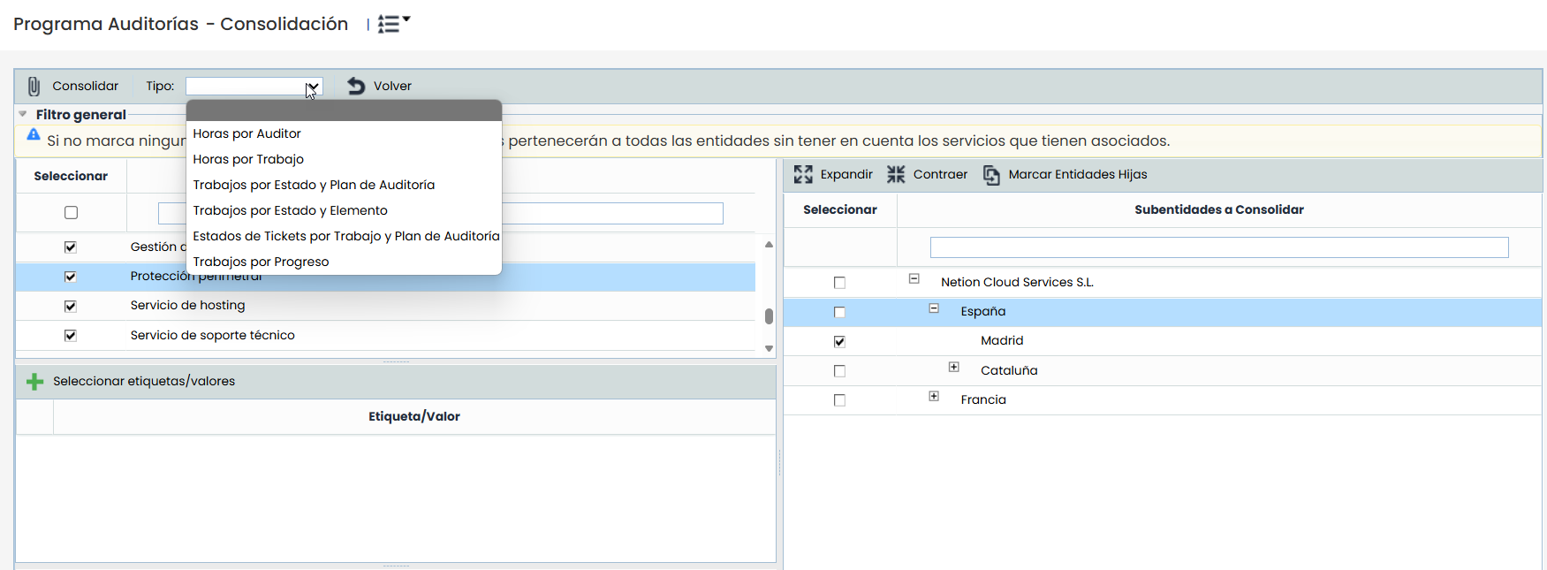Viewport: 1547px width, 570px height.
Task: Click green plus Seleccionar etiquetas/valores icon
Action: click(34, 382)
